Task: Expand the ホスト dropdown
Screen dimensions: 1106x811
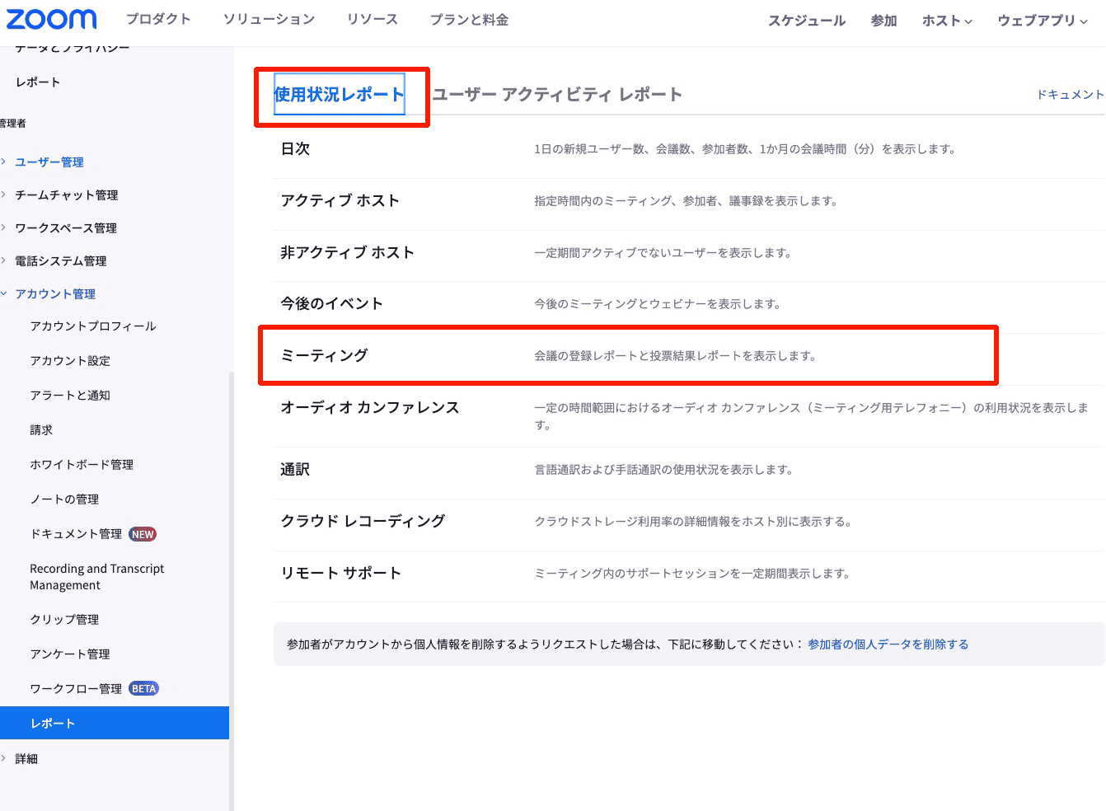Action: (x=947, y=21)
